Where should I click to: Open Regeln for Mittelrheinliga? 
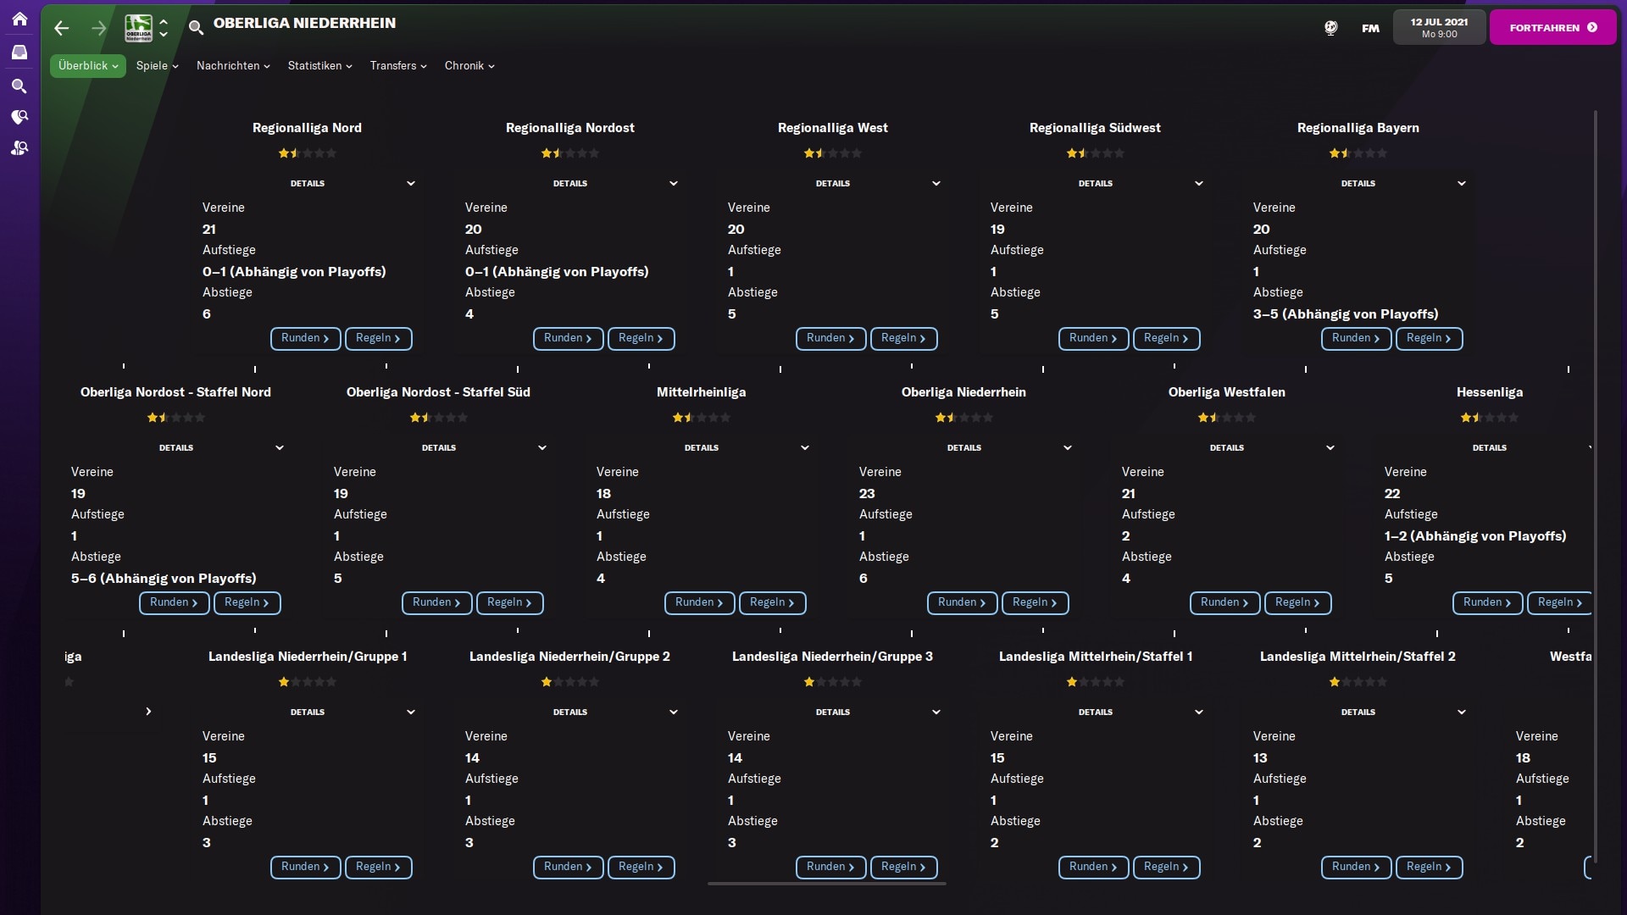(772, 603)
